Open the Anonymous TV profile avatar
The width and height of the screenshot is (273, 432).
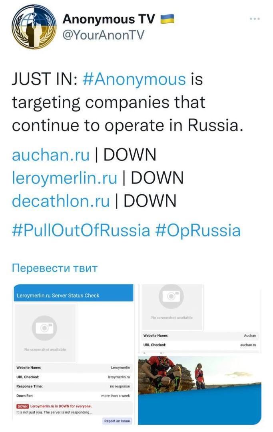[x=34, y=27]
